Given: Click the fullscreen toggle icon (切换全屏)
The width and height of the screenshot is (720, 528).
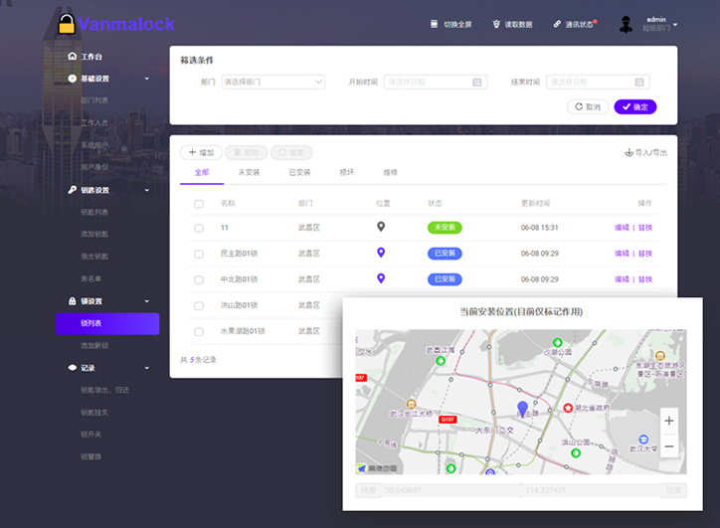Looking at the screenshot, I should pos(434,24).
